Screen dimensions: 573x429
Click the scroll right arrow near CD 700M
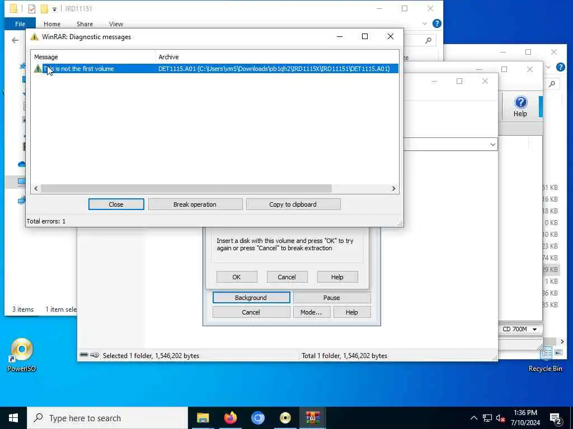tap(562, 341)
